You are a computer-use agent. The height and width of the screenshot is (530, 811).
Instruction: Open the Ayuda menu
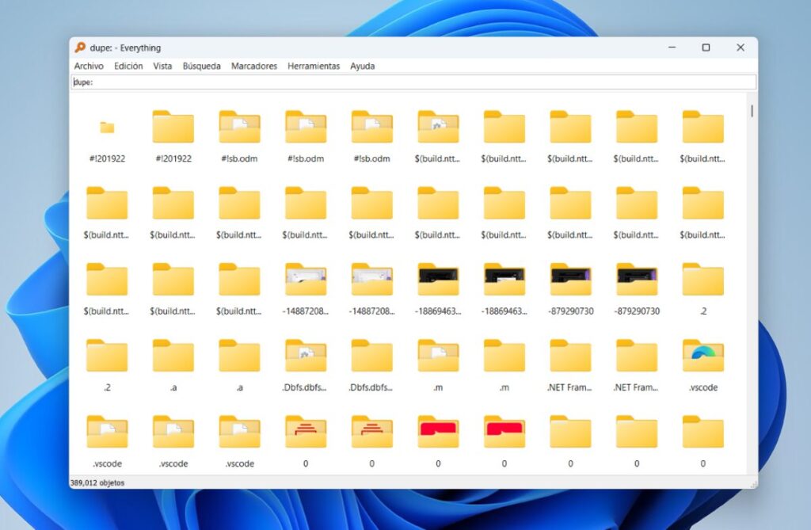[362, 66]
